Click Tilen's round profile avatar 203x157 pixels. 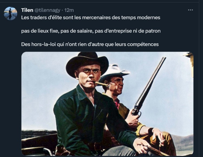coord(11,13)
